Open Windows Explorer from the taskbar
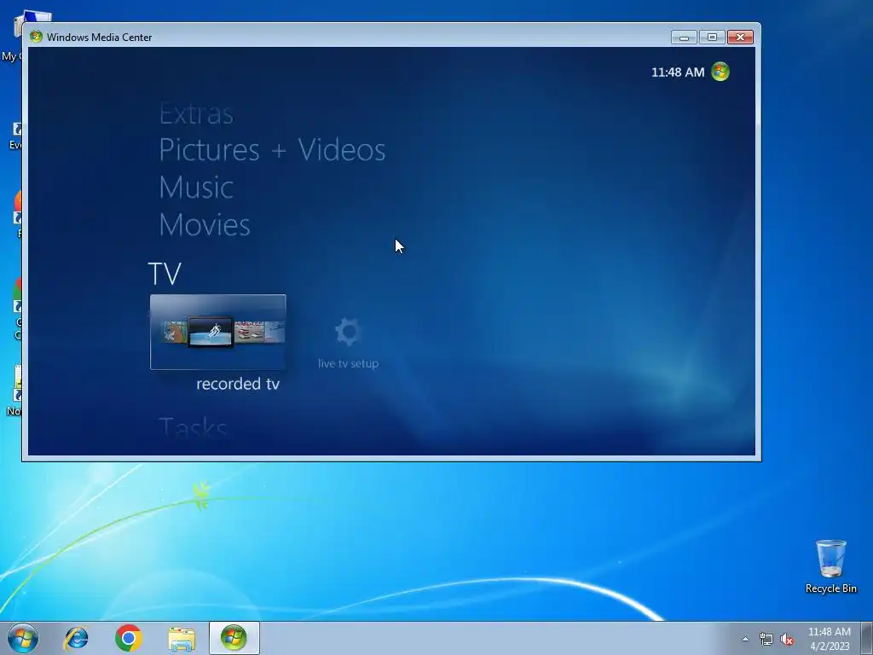 pos(182,639)
